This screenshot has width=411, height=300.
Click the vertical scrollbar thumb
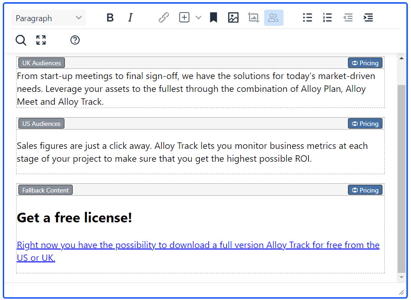pyautogui.click(x=401, y=179)
